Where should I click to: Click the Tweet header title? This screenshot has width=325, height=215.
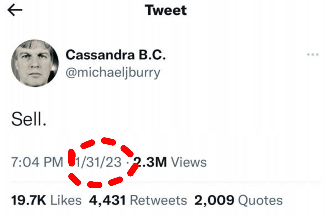tap(166, 10)
